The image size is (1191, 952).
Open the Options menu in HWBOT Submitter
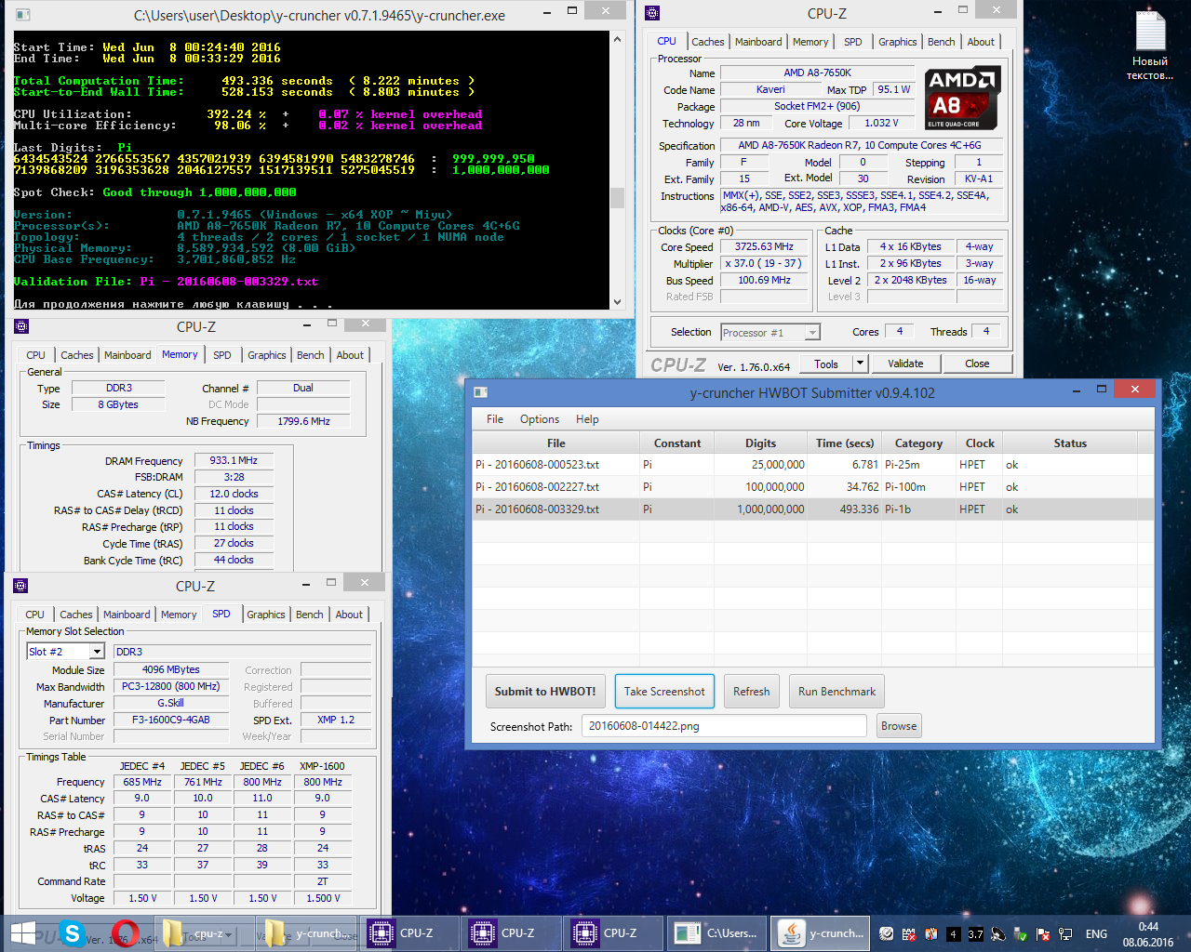pos(540,419)
